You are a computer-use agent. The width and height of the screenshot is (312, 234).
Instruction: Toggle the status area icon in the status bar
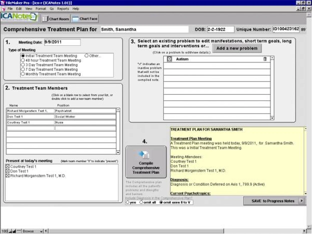(x=19, y=231)
